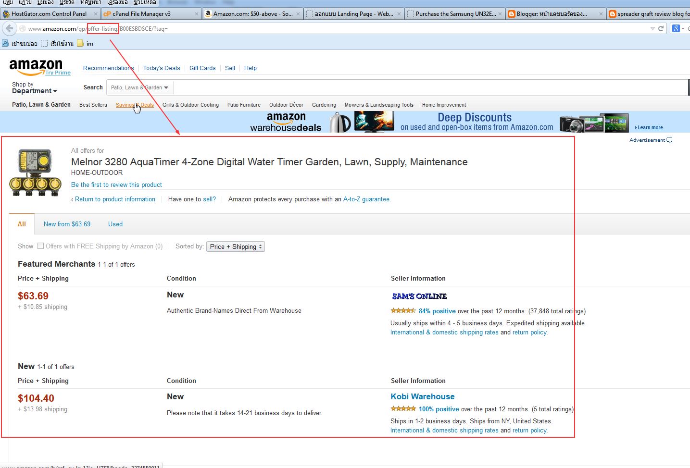Image resolution: width=690 pixels, height=468 pixels.
Task: Open the Patio Furniture category
Action: point(244,105)
